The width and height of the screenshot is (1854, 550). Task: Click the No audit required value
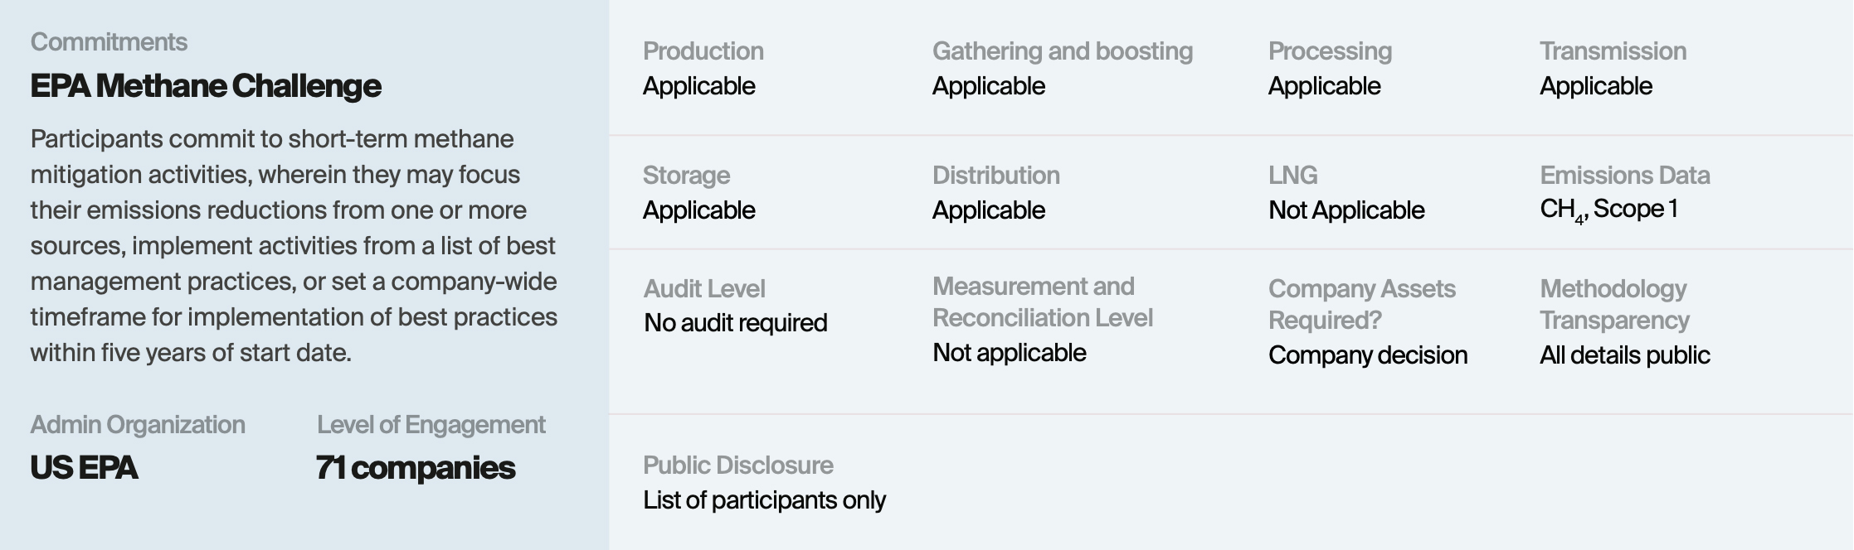[736, 323]
